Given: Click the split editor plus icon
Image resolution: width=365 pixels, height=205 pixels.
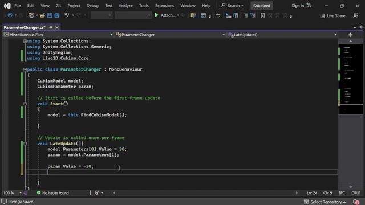Looking at the screenshot, I should [x=351, y=35].
